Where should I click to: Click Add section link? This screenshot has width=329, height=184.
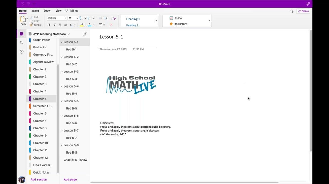pos(39,180)
